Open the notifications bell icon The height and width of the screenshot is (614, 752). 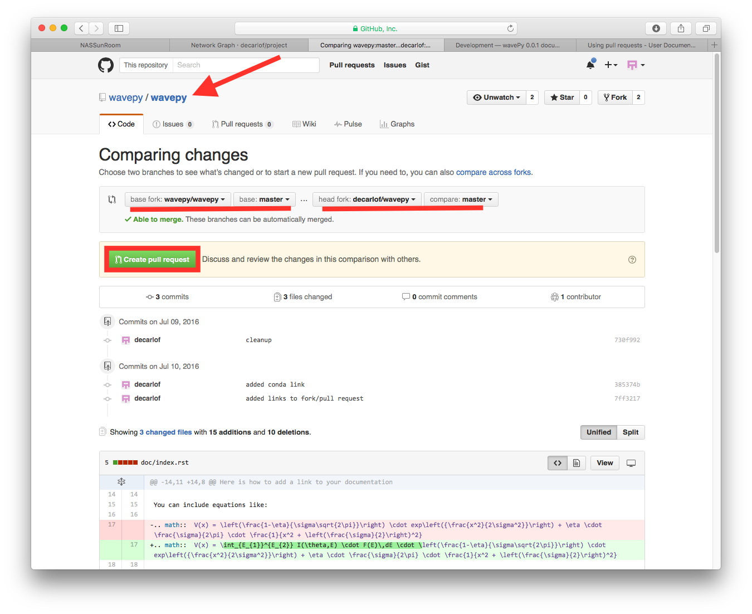click(590, 65)
